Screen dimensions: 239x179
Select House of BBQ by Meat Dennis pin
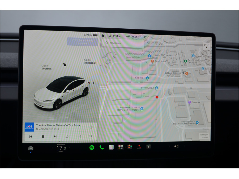click(149, 56)
